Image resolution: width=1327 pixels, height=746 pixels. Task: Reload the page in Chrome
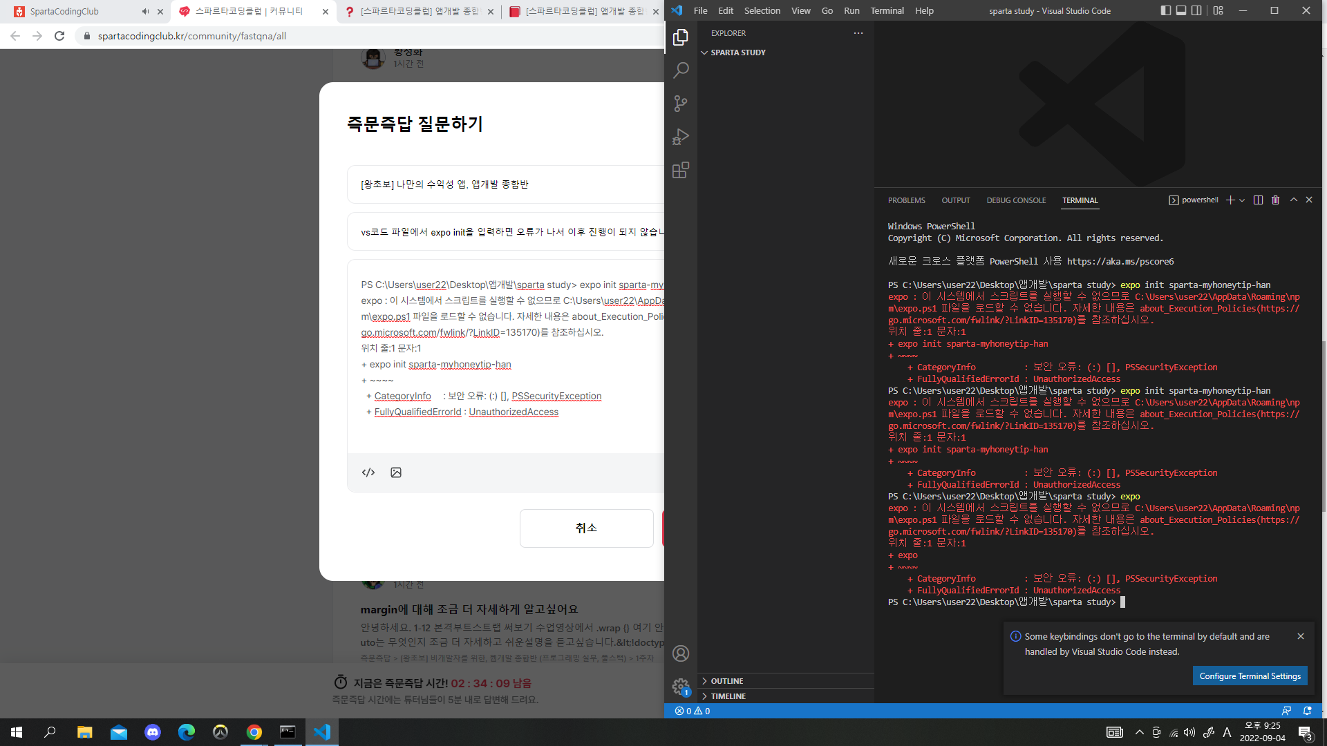[59, 36]
